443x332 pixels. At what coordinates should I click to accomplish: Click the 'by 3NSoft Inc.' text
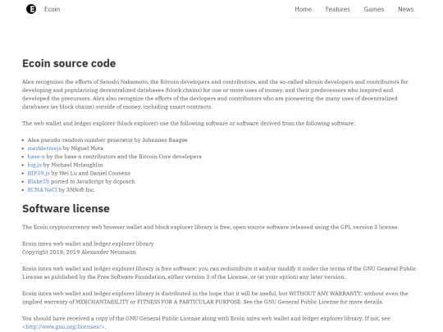(x=76, y=189)
